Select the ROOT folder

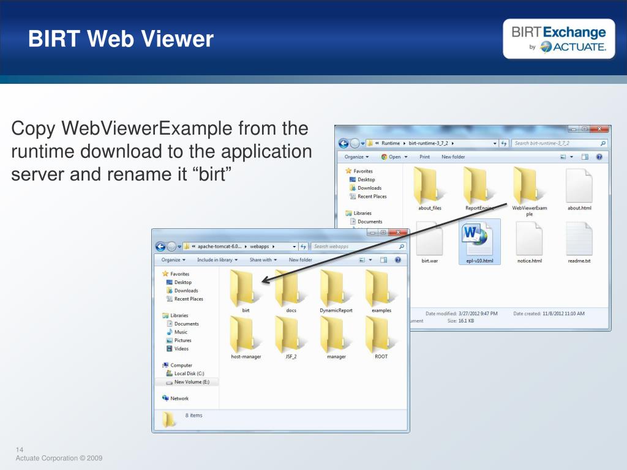tap(381, 337)
